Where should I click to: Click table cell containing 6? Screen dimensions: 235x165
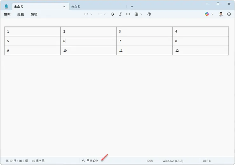click(88, 41)
